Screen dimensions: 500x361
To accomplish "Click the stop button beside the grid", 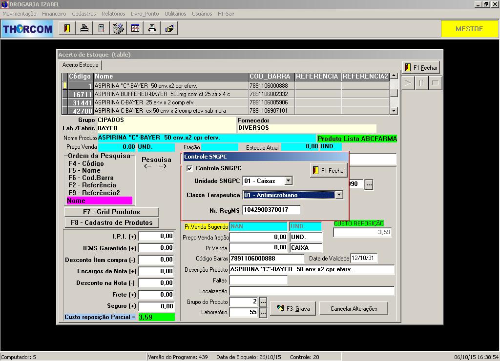I will click(x=435, y=83).
